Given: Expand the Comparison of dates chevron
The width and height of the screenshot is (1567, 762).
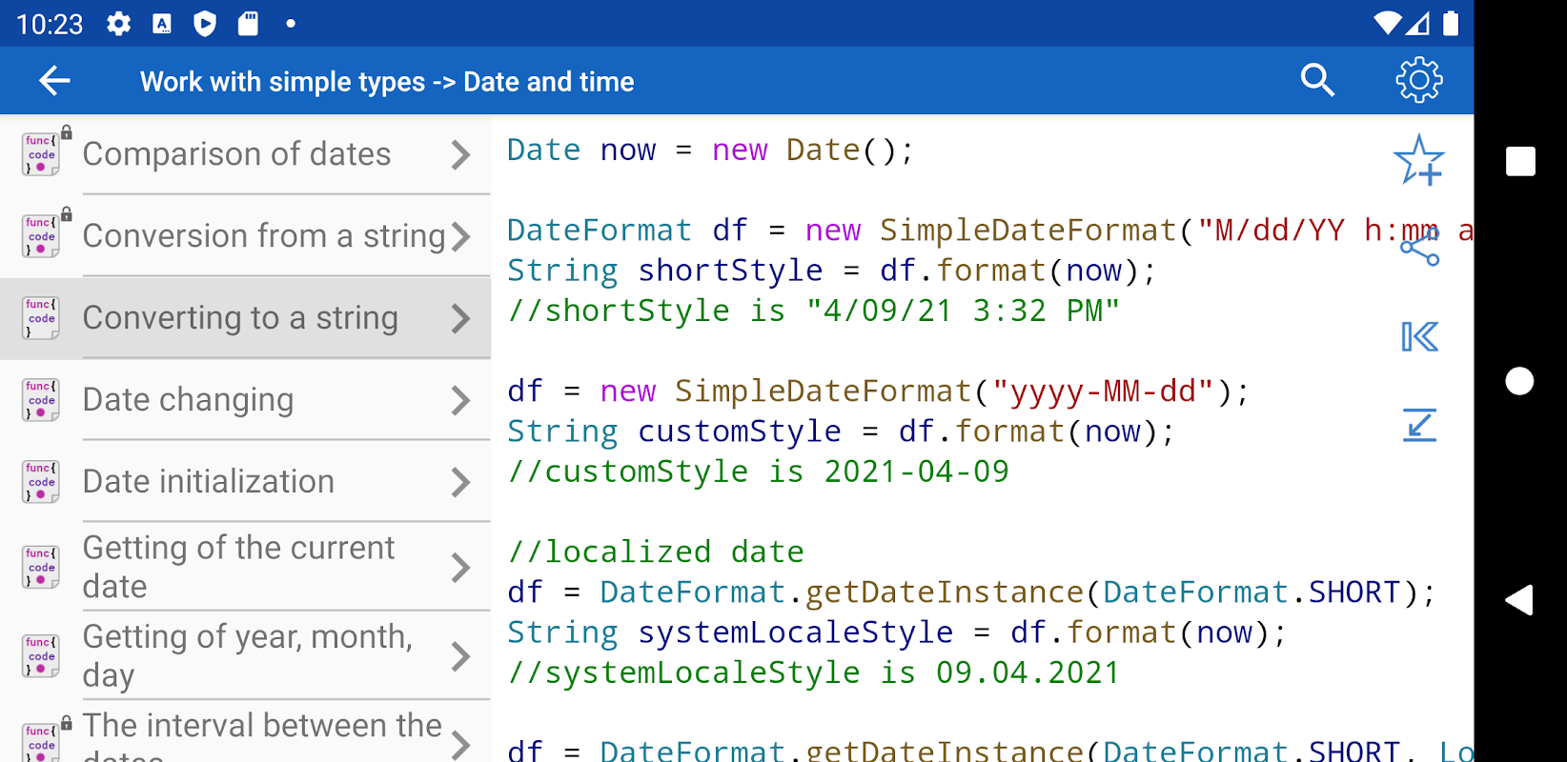Looking at the screenshot, I should pos(461,155).
